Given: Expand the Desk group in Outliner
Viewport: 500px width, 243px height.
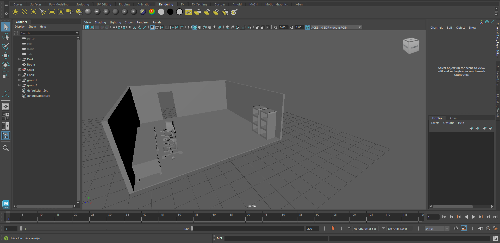Looking at the screenshot, I should pos(20,59).
